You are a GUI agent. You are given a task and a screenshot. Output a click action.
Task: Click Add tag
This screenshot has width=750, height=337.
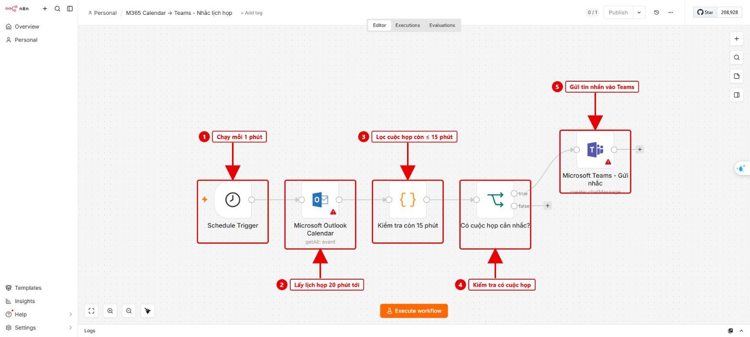click(251, 13)
